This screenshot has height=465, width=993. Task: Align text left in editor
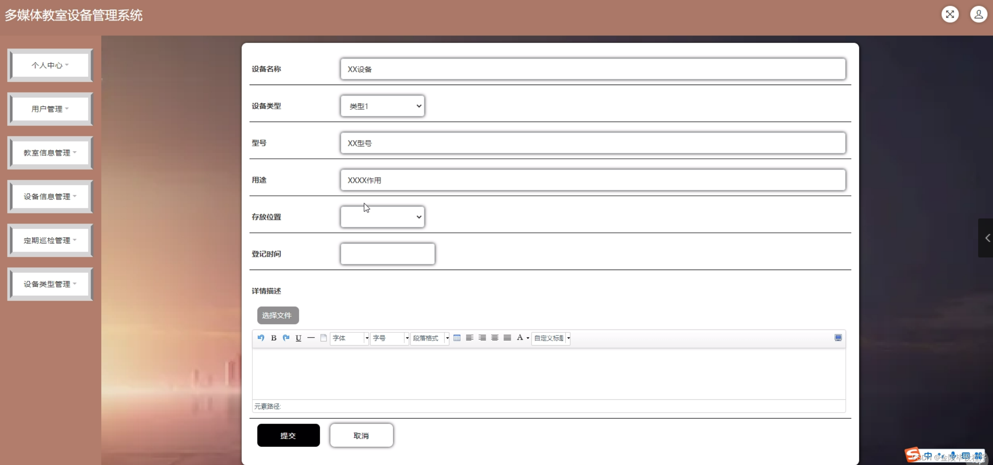470,338
